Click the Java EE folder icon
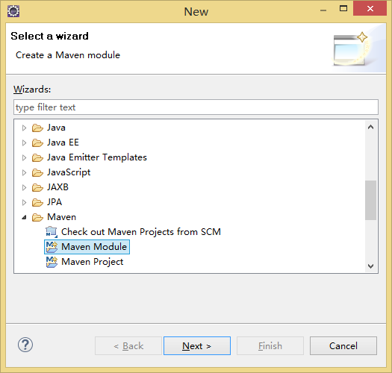Image resolution: width=392 pixels, height=373 pixels. [x=37, y=142]
